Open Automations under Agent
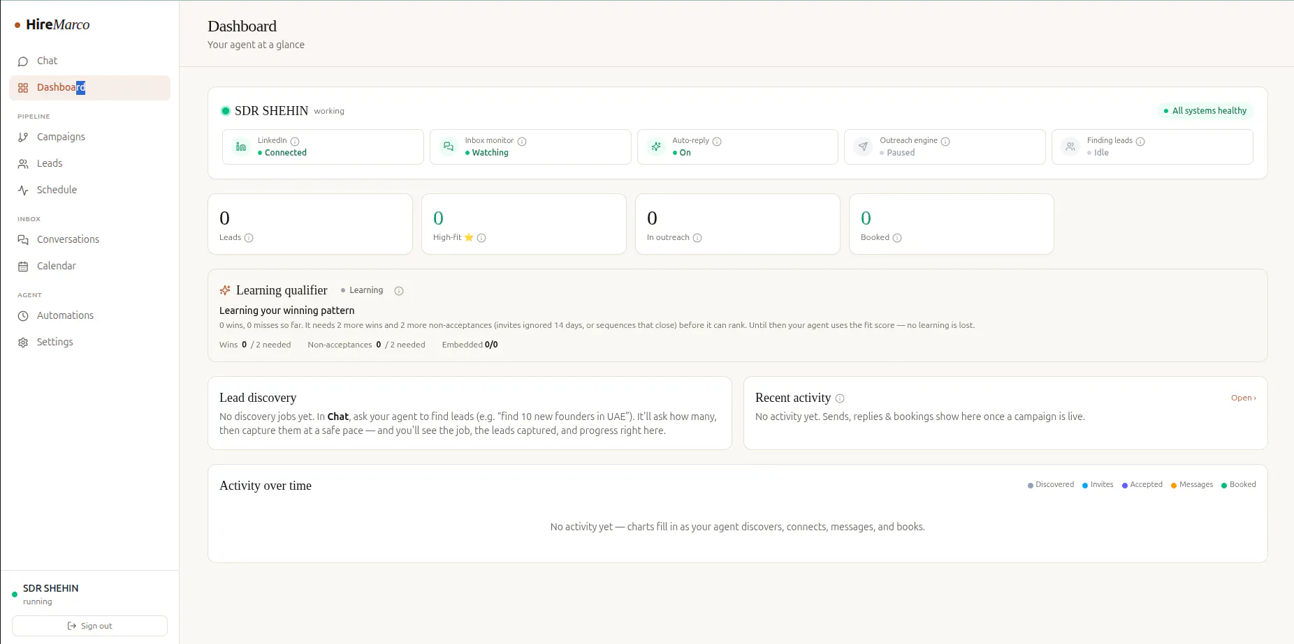The image size is (1294, 644). coord(89,315)
